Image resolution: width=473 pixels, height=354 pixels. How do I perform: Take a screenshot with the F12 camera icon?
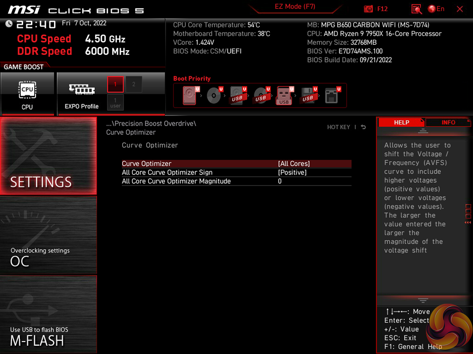[368, 9]
